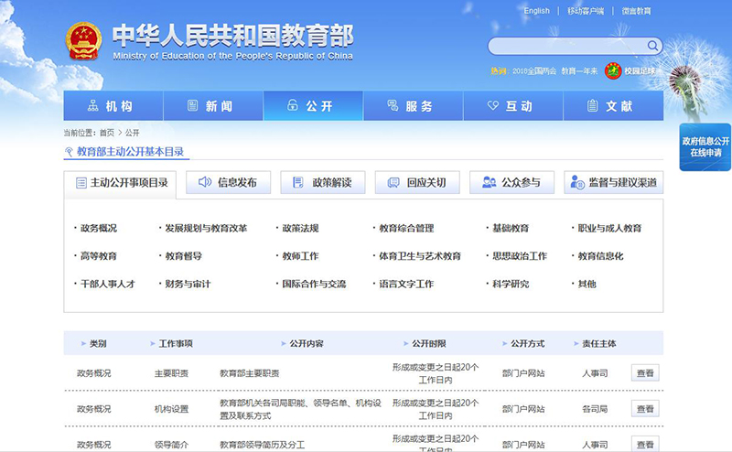
Task: Go to 首页 in breadcrumb
Action: click(x=107, y=133)
